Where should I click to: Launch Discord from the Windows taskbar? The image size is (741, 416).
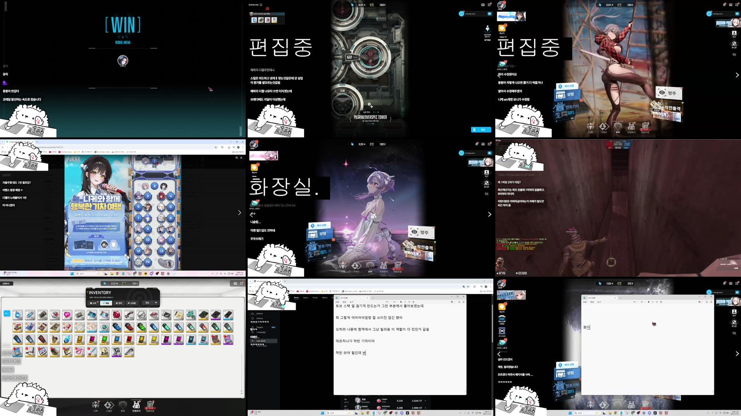click(x=402, y=413)
